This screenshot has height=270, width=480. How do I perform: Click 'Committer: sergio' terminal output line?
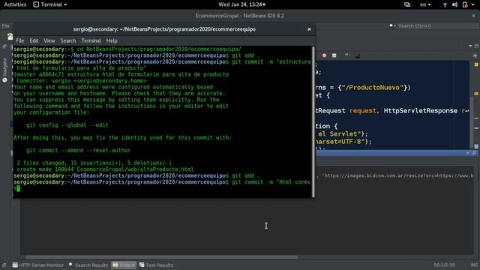pyautogui.click(x=82, y=81)
